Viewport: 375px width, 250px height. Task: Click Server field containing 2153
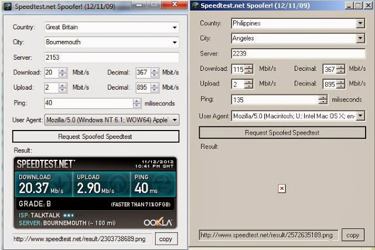pyautogui.click(x=112, y=57)
